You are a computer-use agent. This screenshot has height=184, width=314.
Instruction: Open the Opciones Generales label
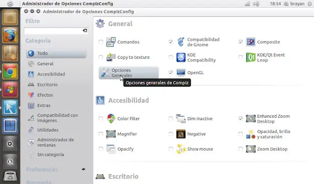point(122,73)
